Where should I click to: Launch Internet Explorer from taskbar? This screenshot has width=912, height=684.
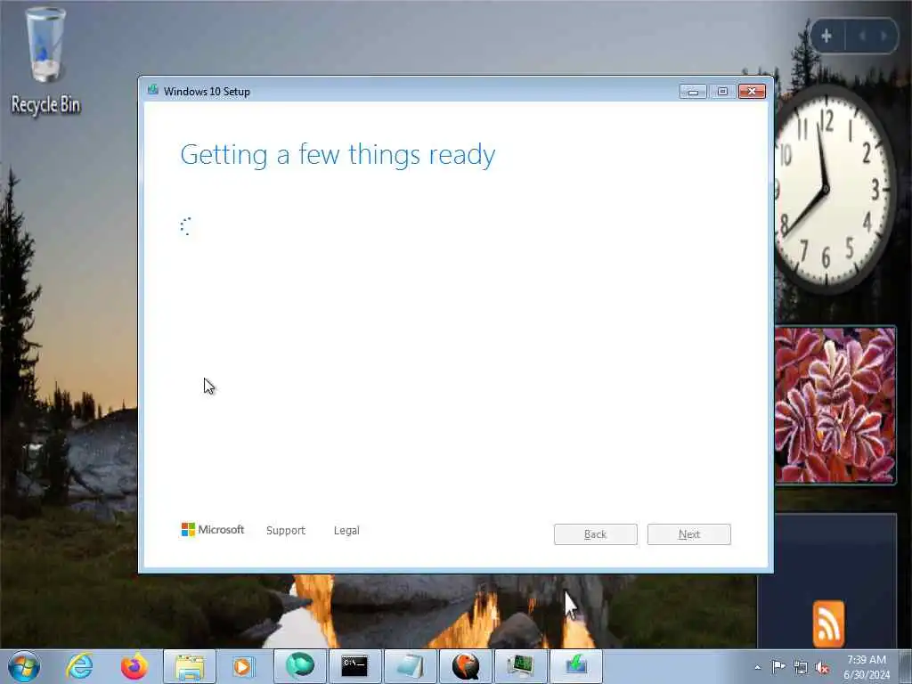tap(79, 666)
